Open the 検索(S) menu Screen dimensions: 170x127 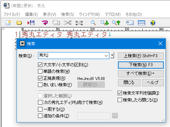(68, 14)
